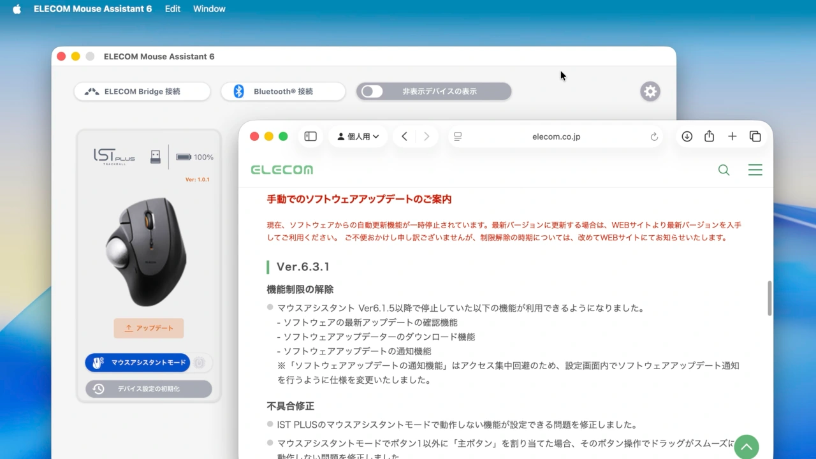The height and width of the screenshot is (459, 816).
Task: Click the IST PLUS trackball image
Action: pos(148,251)
